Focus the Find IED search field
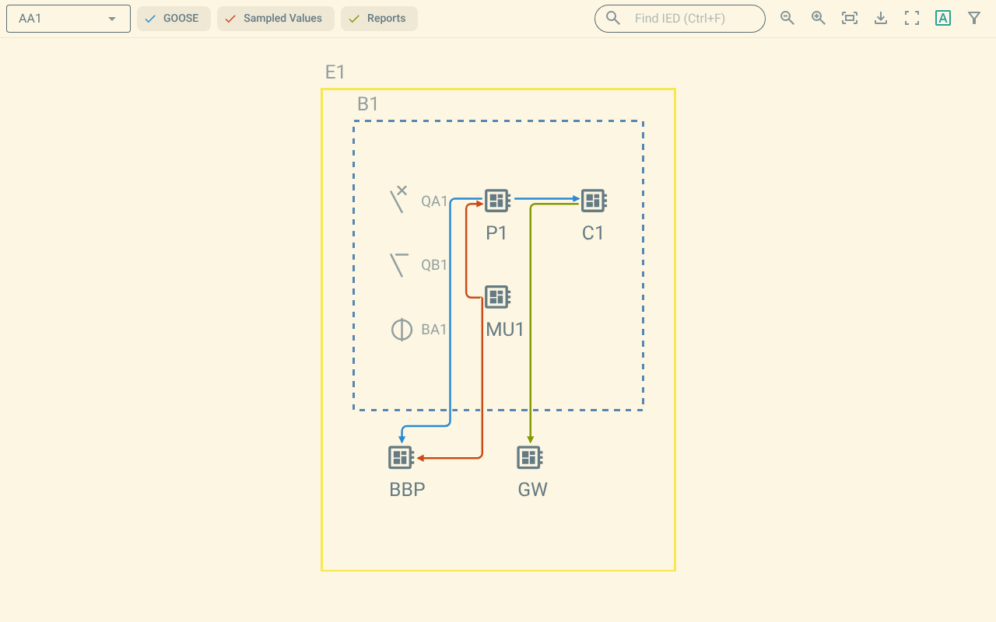The width and height of the screenshot is (996, 622). click(680, 19)
